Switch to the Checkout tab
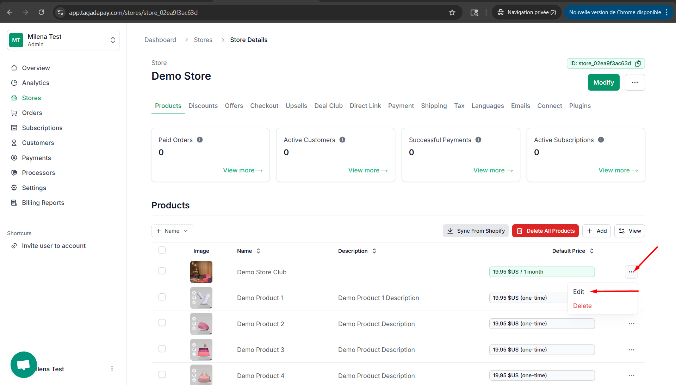Screen dimensions: 676x385 pyautogui.click(x=264, y=106)
